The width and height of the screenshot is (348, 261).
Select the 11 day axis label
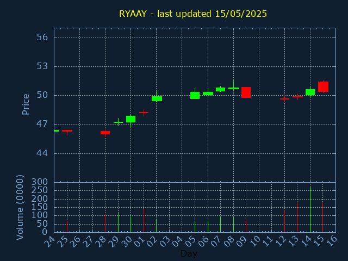(268, 241)
